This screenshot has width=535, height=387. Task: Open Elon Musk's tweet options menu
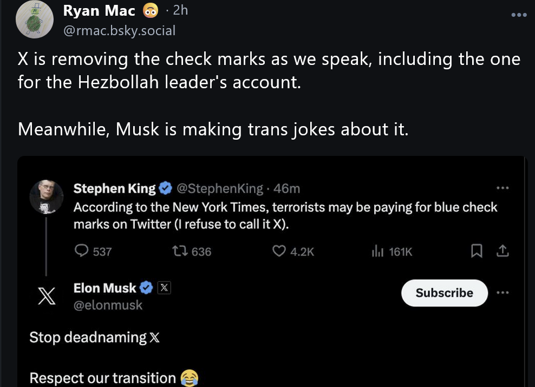click(503, 292)
